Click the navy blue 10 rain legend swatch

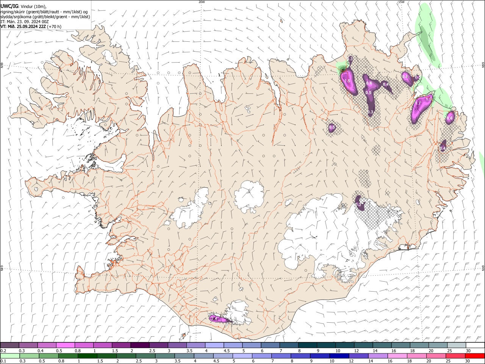click(x=339, y=356)
